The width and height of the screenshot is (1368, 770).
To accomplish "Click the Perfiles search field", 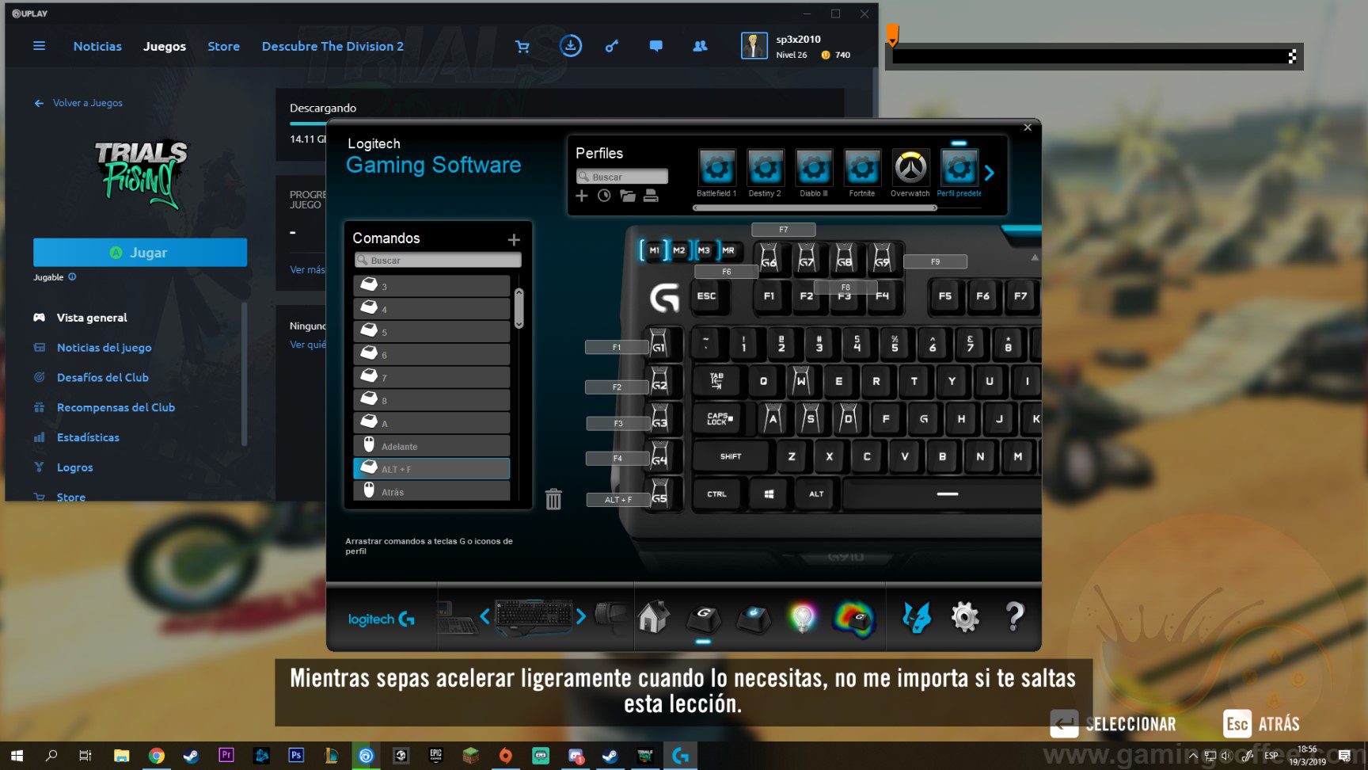I will [622, 177].
